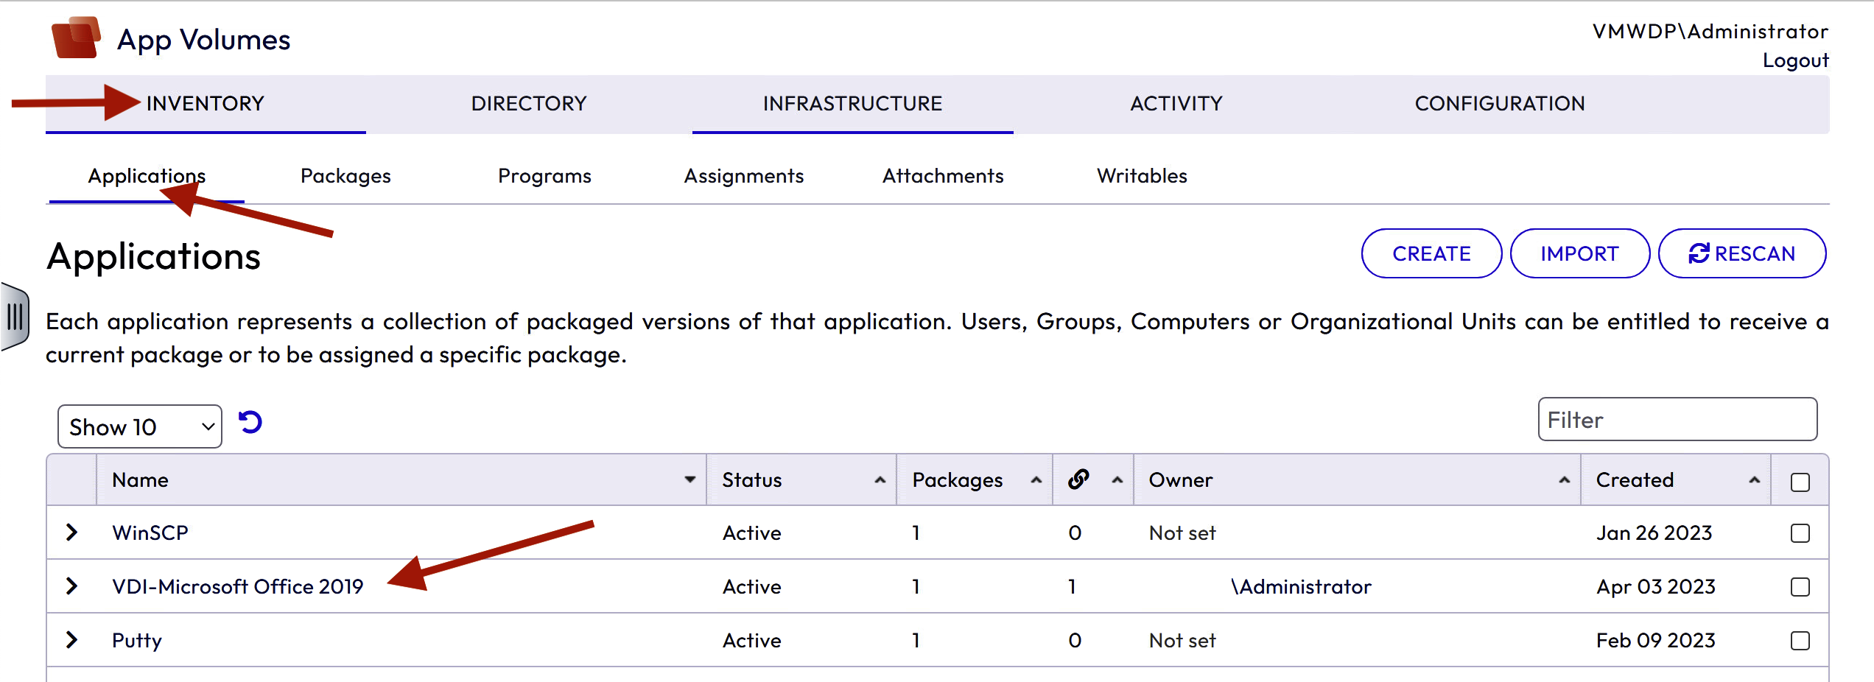The height and width of the screenshot is (682, 1874).
Task: Sort by Owner column arrow
Action: [1564, 480]
